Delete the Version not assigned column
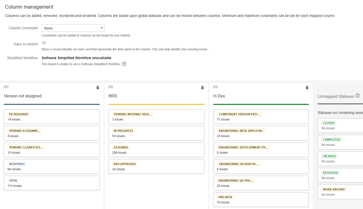This screenshot has width=363, height=209. (98, 87)
